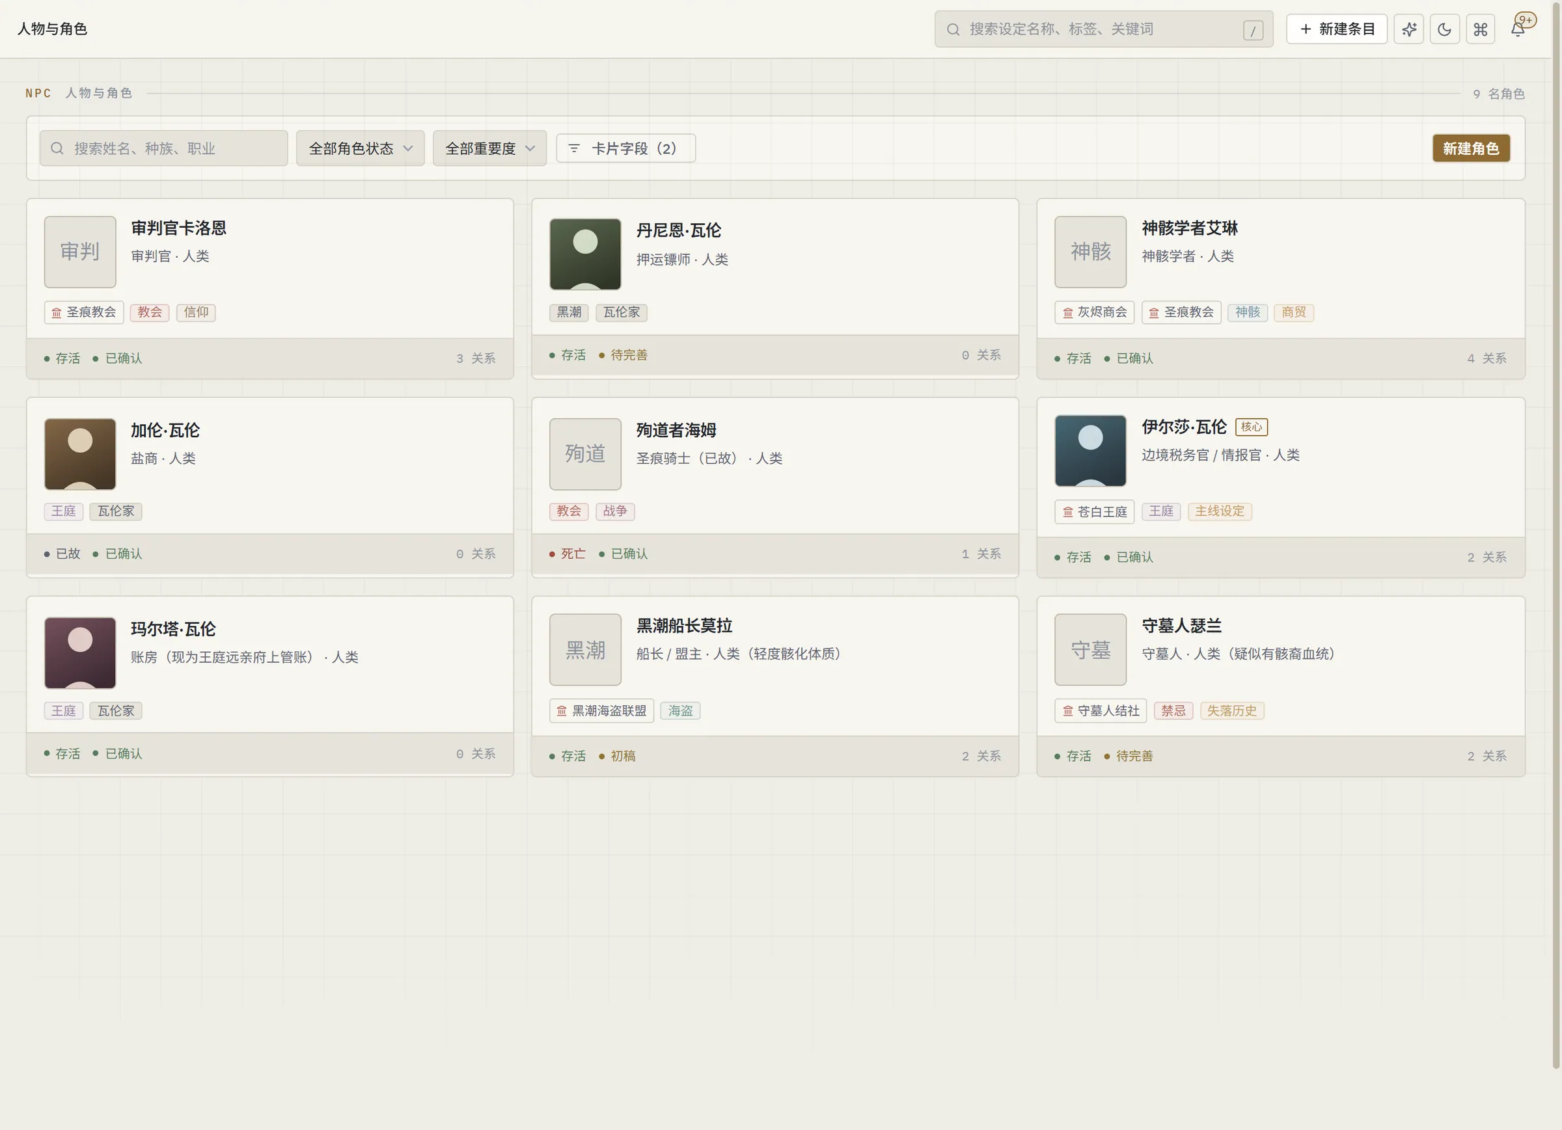
Task: Click the 圣痕教会 faction tag on 审判官卡洛恩
Action: point(84,312)
